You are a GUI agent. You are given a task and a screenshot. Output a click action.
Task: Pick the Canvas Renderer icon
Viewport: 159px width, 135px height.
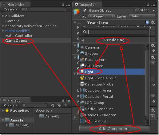coord(82,115)
